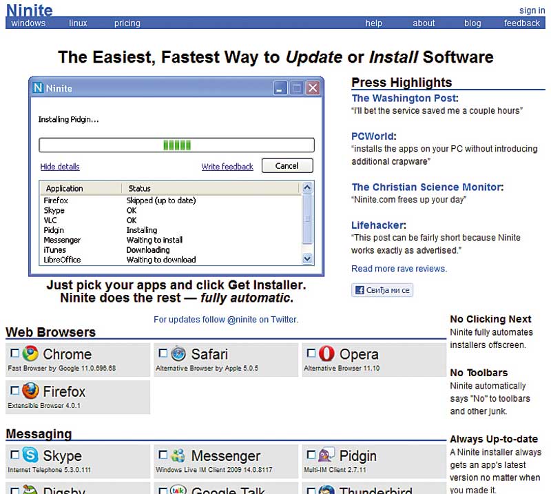
Task: Select the Firefox checkbox
Action: click(14, 390)
